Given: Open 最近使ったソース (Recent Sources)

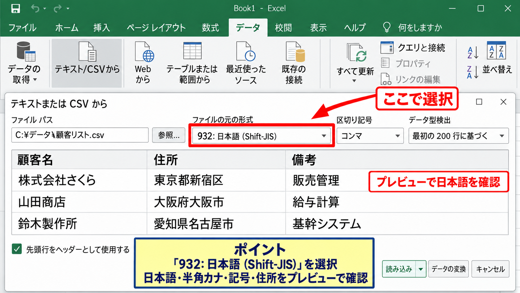Looking at the screenshot, I should coord(246,63).
